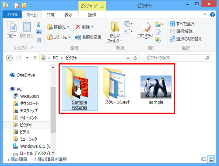Screen dimensions: 219x166
Task: Click the Delete (削除) red X button
Action: (x=83, y=27)
